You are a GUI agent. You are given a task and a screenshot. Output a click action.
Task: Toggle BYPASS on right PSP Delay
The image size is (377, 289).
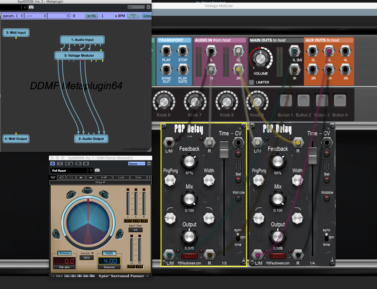[278, 256]
